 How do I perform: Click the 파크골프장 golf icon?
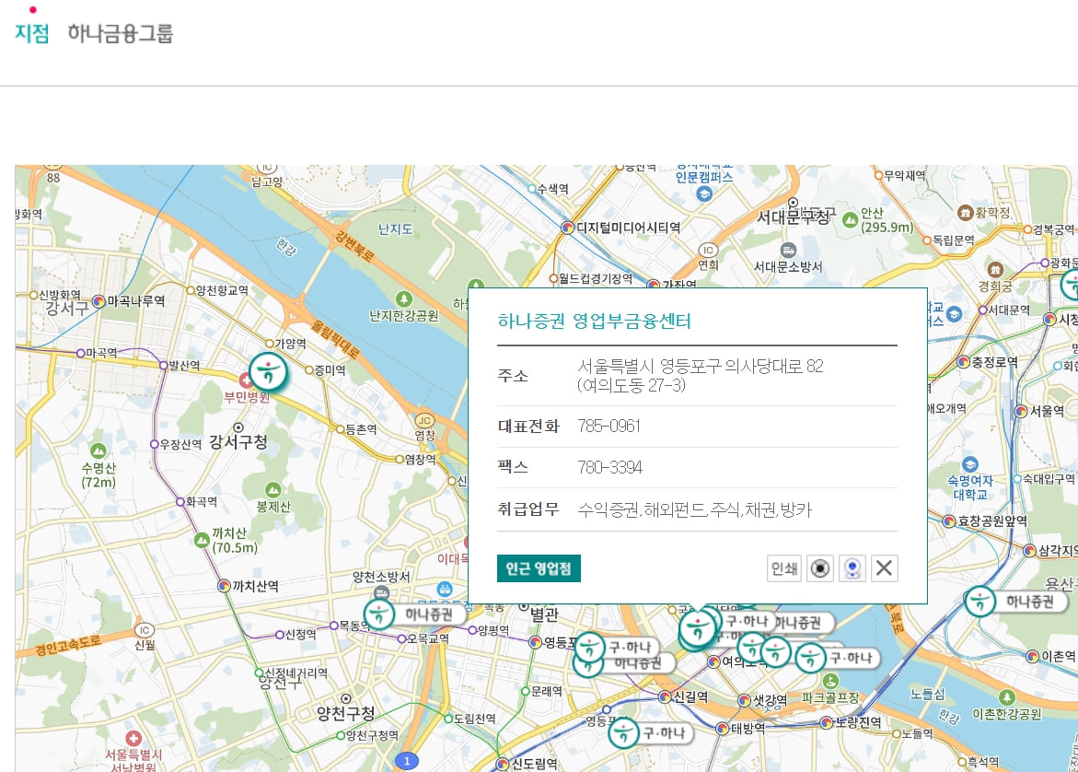pos(830,681)
